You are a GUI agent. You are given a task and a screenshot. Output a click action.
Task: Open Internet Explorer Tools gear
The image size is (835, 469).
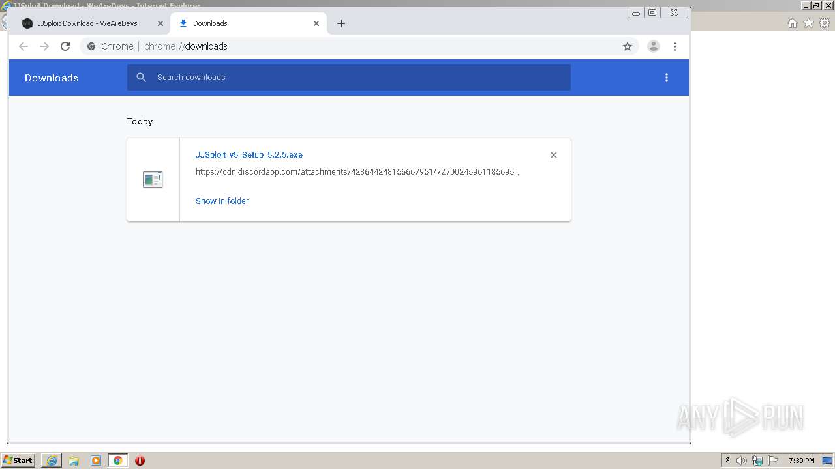(825, 23)
